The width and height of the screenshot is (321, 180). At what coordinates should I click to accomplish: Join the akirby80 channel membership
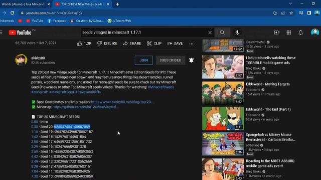click(144, 60)
